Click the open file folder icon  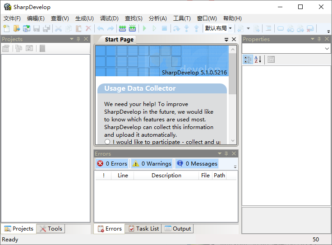(x=17, y=28)
